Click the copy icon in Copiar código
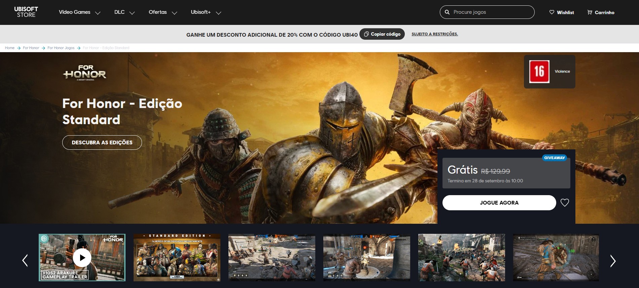Screen dimensions: 639x288 [366, 34]
